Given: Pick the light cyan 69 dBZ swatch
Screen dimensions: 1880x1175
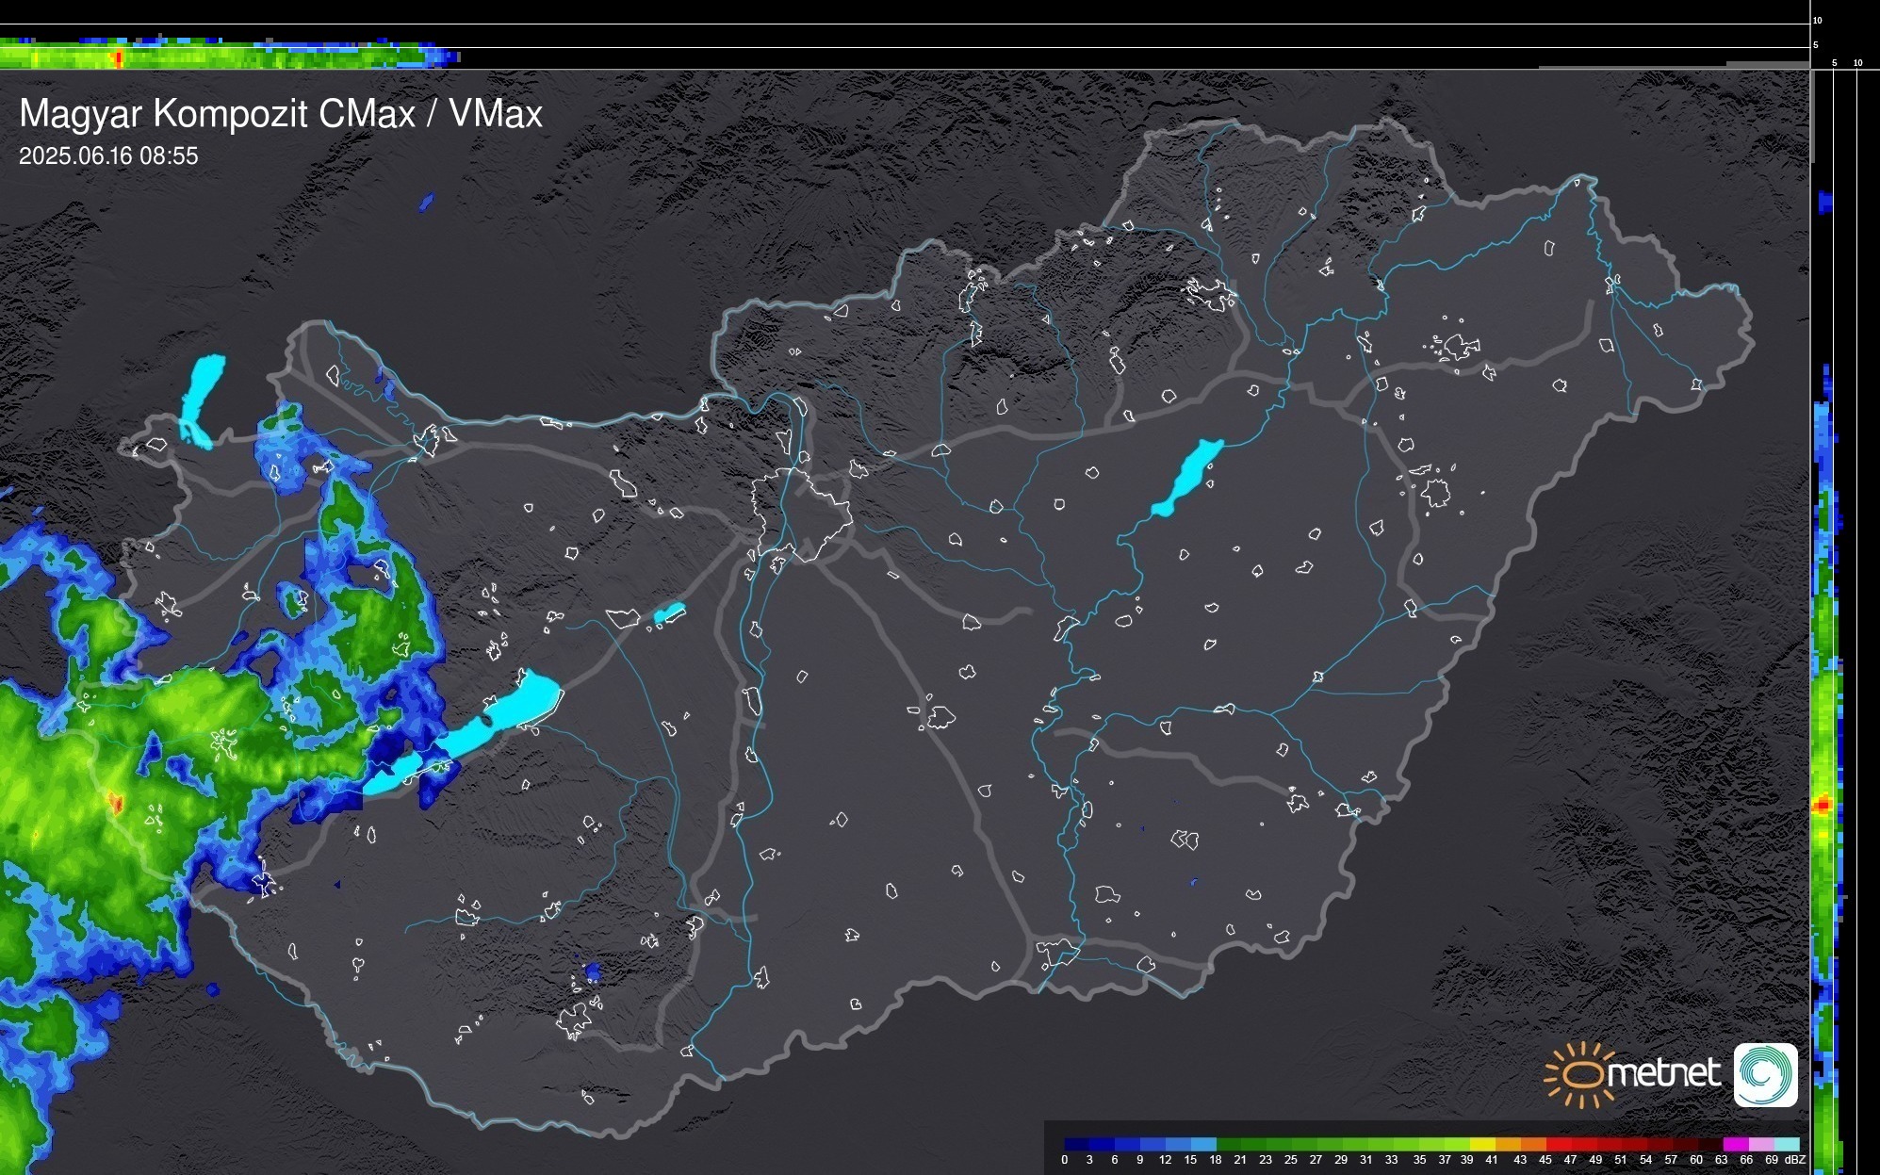Looking at the screenshot, I should pyautogui.click(x=1787, y=1145).
